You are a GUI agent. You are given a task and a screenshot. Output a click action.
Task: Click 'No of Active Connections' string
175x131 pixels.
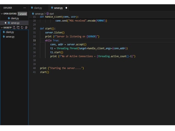(77, 56)
